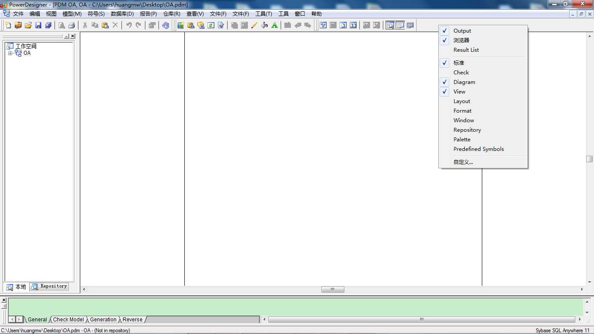Click the Open folder toolbar icon
594x334 pixels.
[28, 25]
